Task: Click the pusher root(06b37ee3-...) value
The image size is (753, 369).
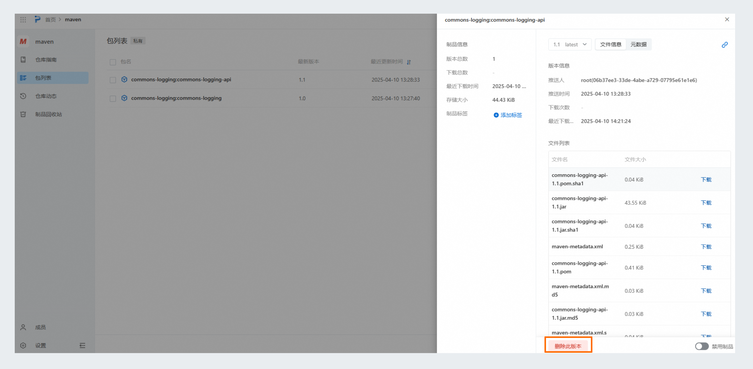Action: point(639,80)
